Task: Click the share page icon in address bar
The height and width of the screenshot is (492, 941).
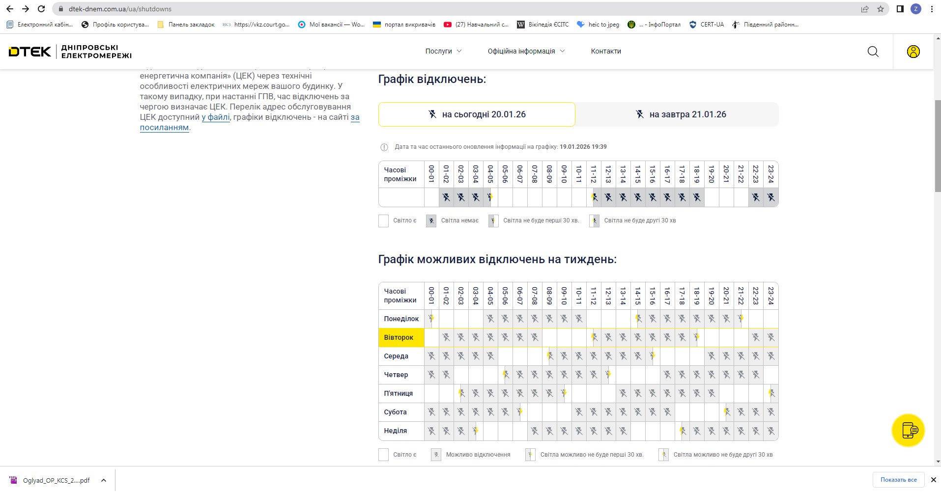Action: coord(865,9)
